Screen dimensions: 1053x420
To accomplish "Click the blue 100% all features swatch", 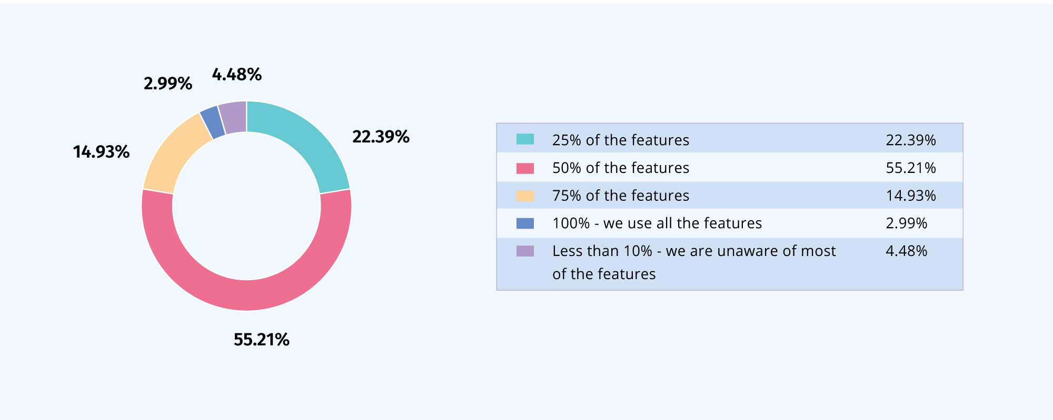I will [525, 223].
